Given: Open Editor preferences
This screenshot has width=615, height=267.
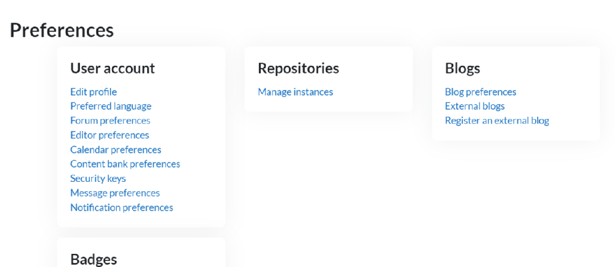Looking at the screenshot, I should tap(109, 135).
